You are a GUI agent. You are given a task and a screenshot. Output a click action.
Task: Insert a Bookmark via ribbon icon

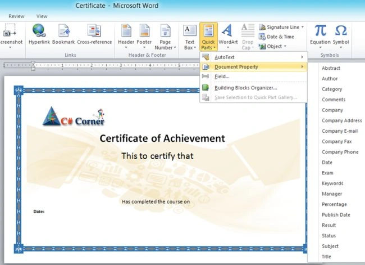point(63,30)
